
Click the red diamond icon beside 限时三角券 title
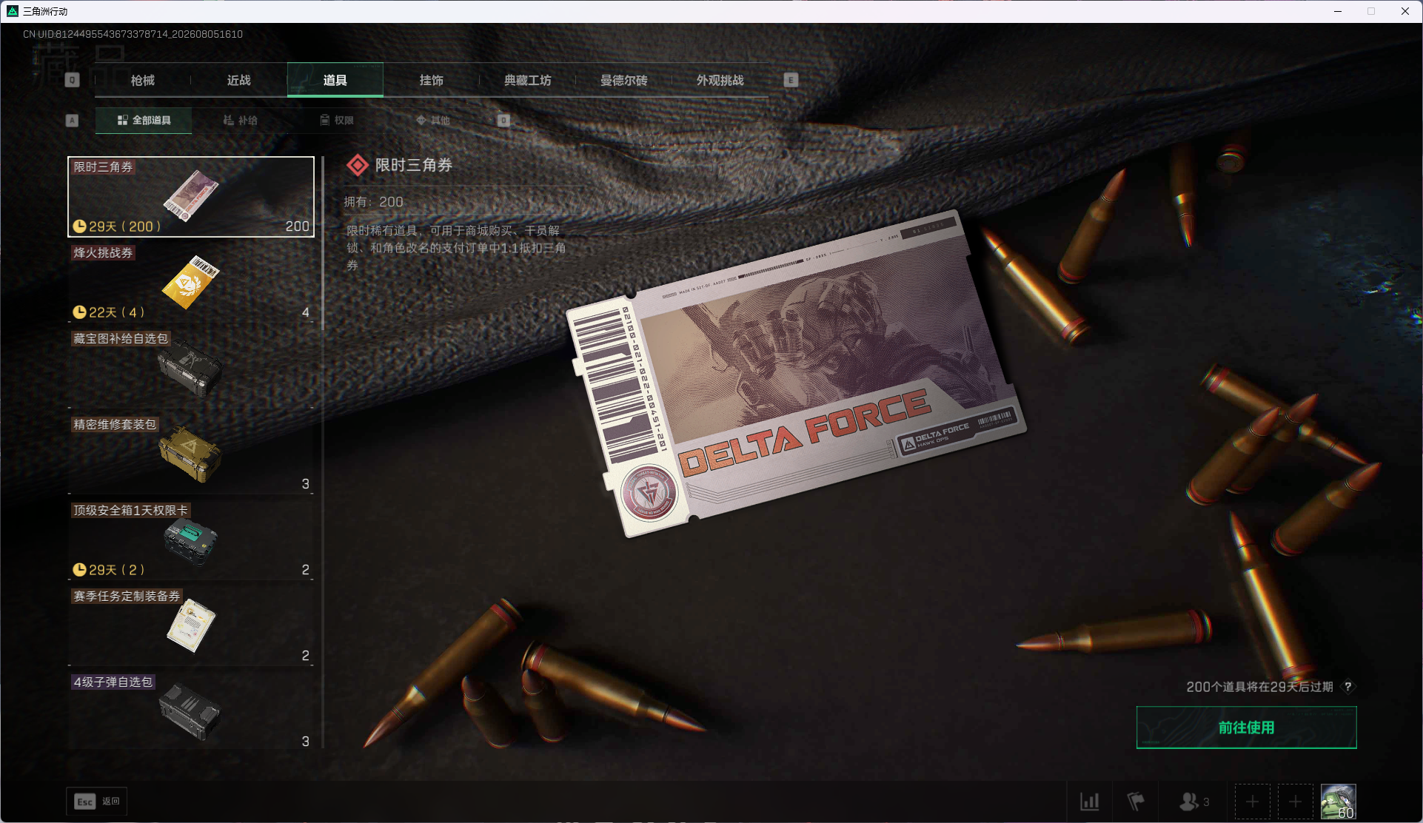coord(358,165)
